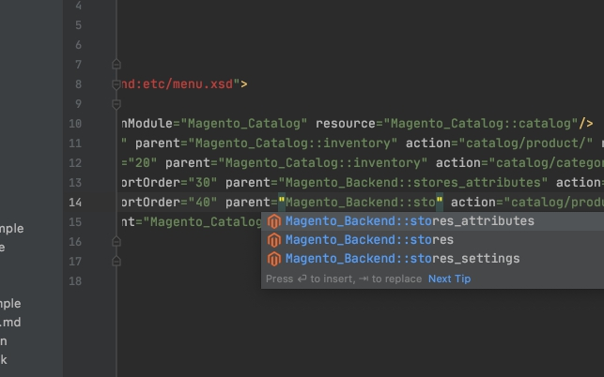Viewport: 604px width, 377px height.
Task: Toggle the fold end marker on line 16
Action: [x=116, y=242]
